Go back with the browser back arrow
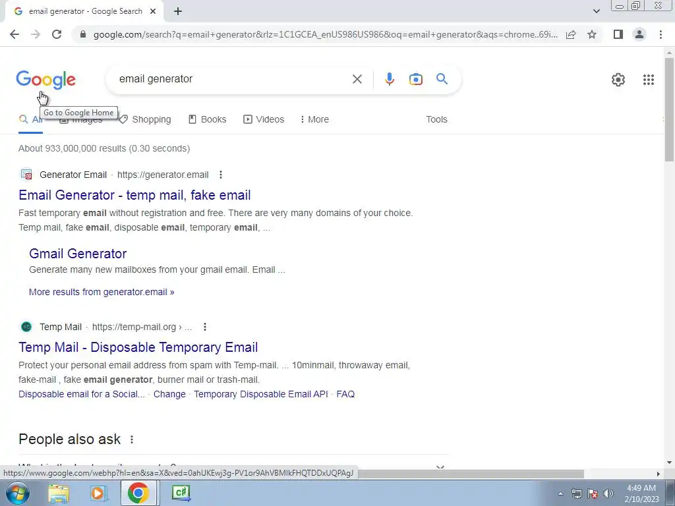 15,34
